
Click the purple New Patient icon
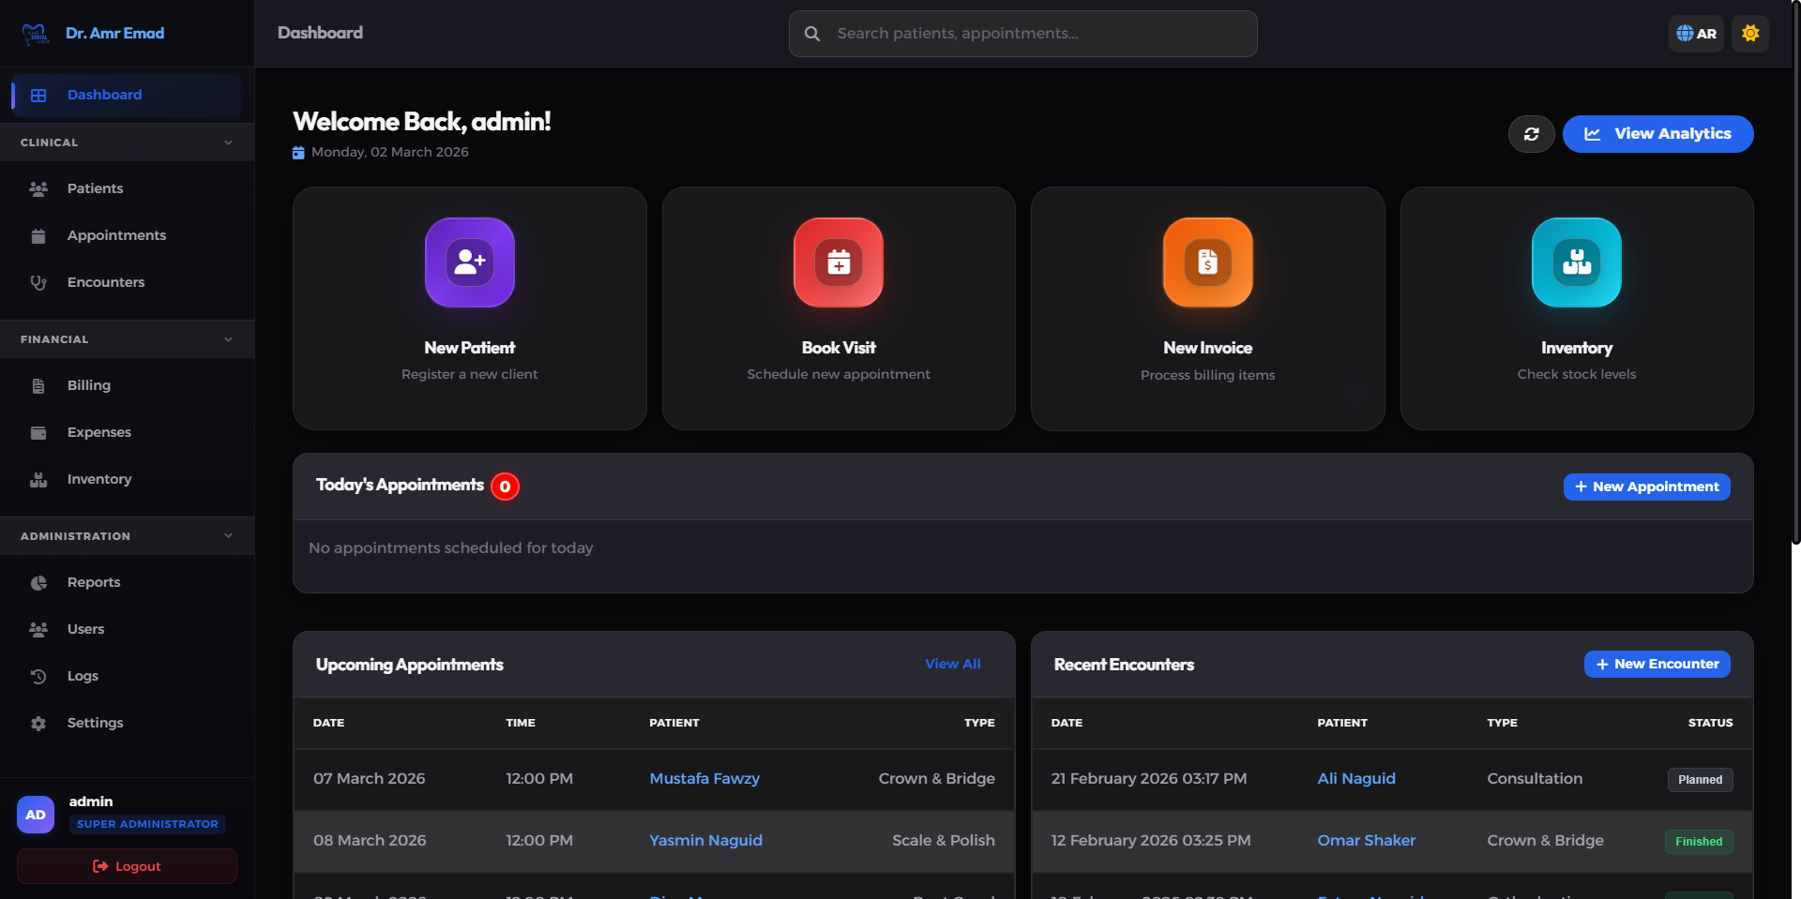point(469,262)
